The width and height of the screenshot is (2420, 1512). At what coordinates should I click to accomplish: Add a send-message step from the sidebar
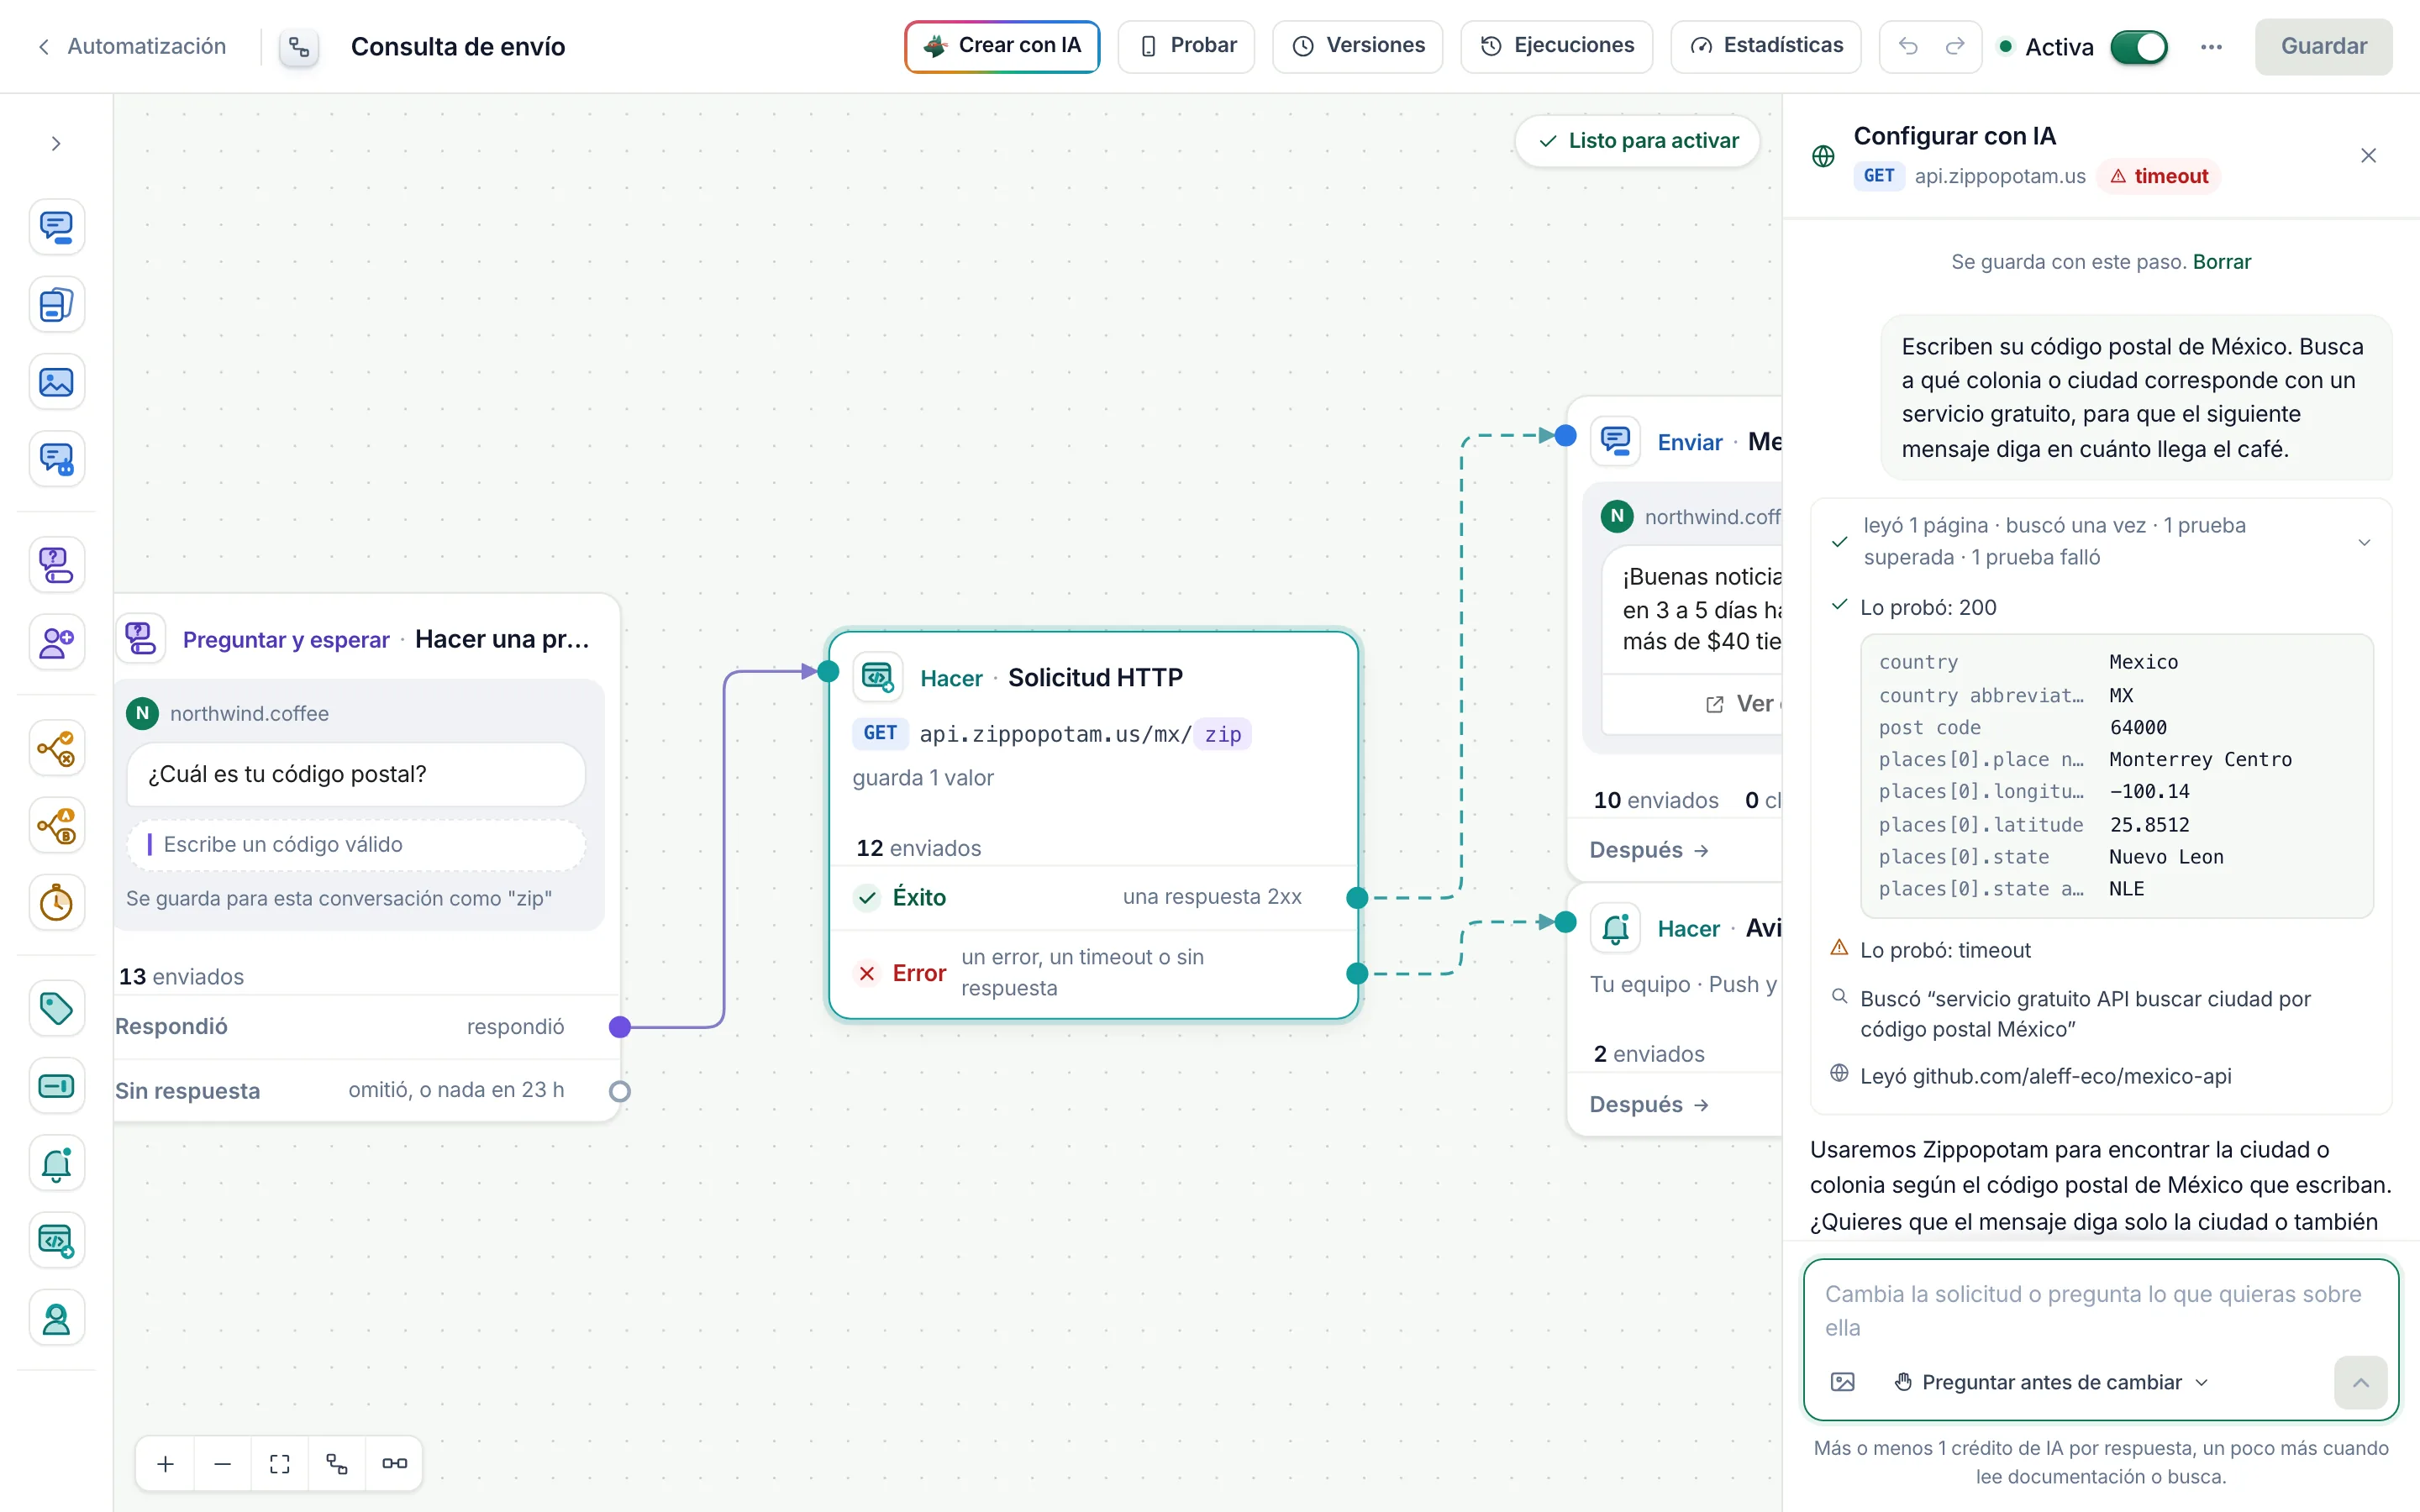(x=56, y=227)
